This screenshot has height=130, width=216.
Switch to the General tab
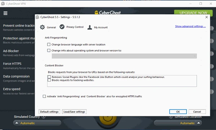coord(48,27)
